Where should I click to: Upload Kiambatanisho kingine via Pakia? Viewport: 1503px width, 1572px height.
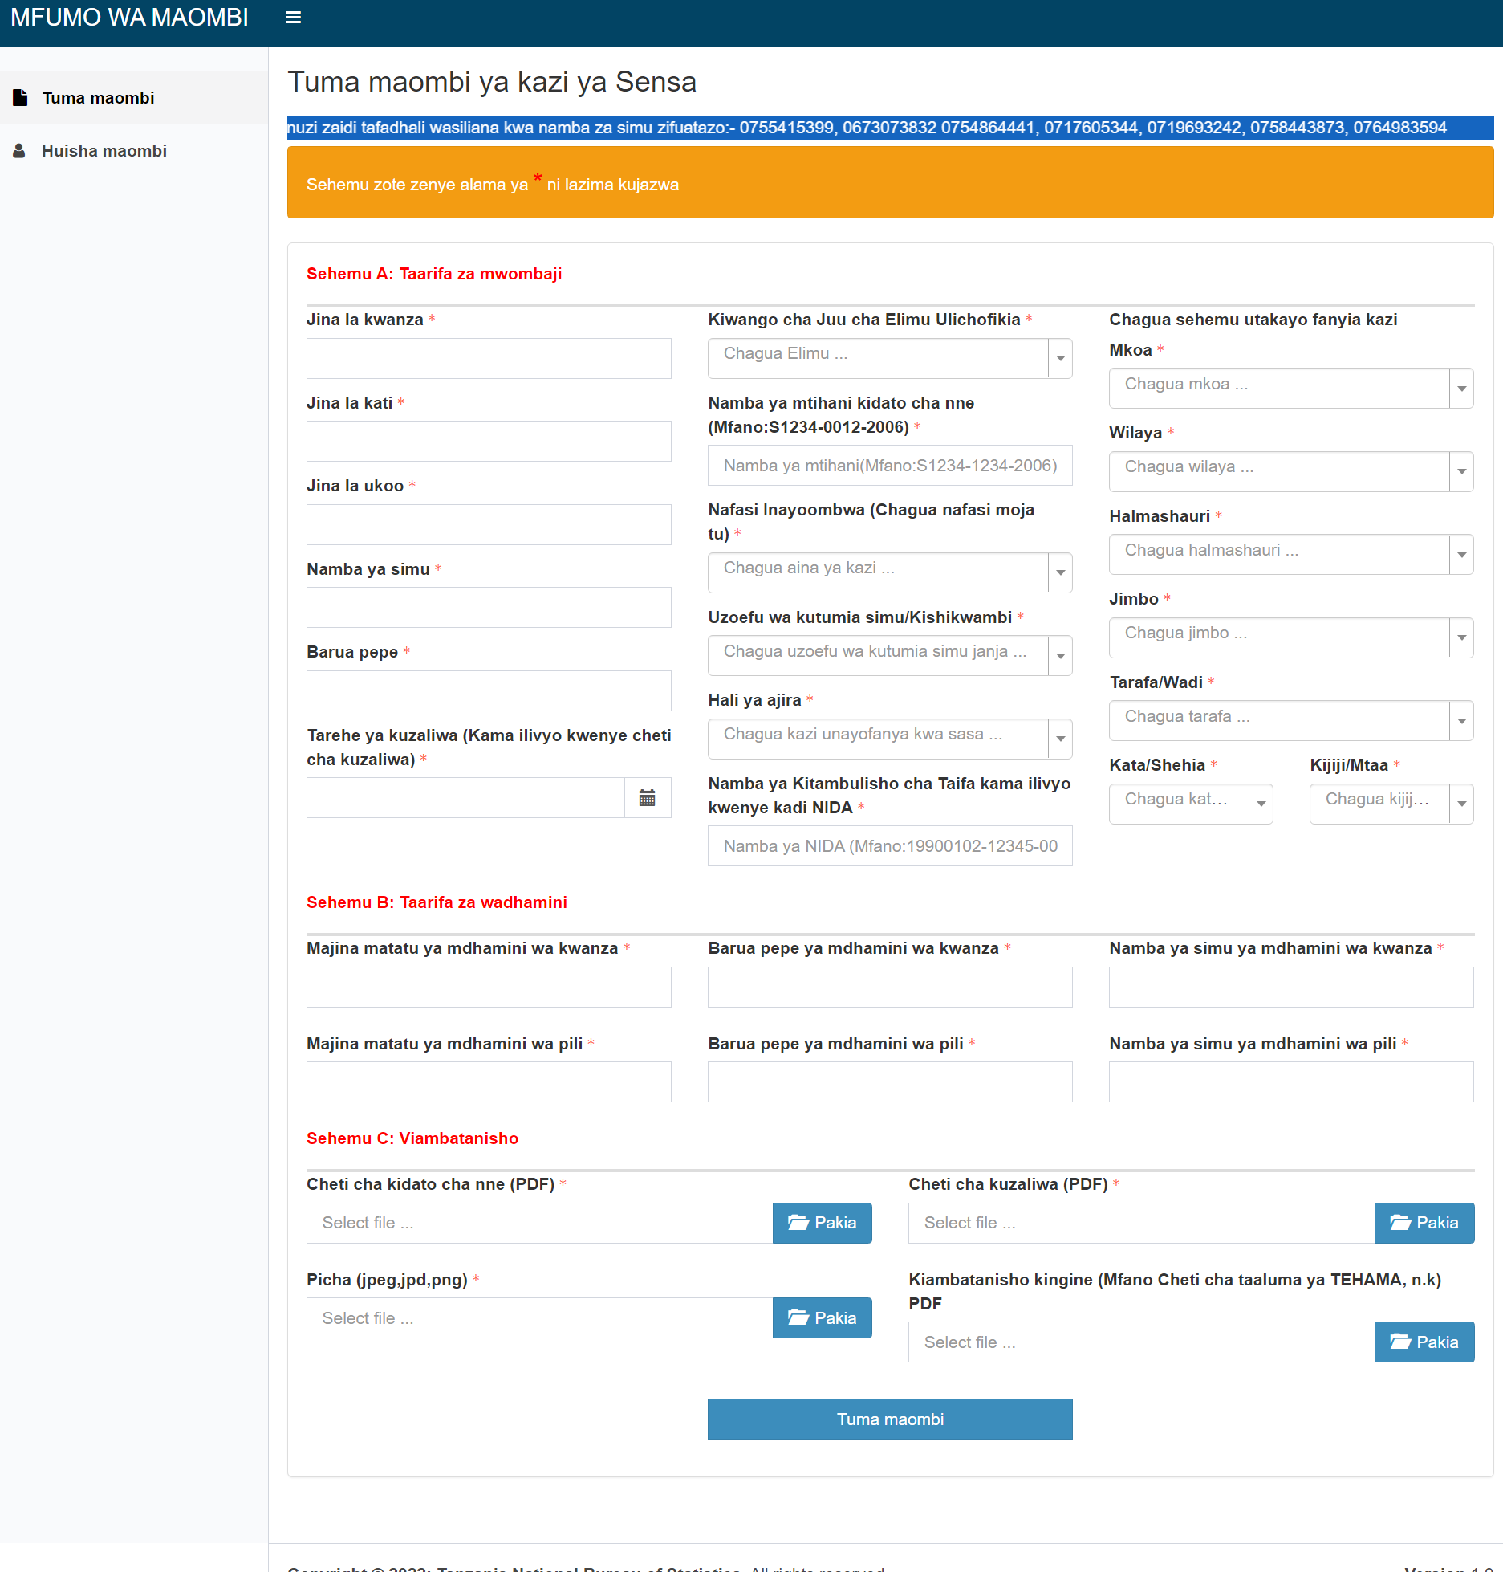[x=1424, y=1342]
